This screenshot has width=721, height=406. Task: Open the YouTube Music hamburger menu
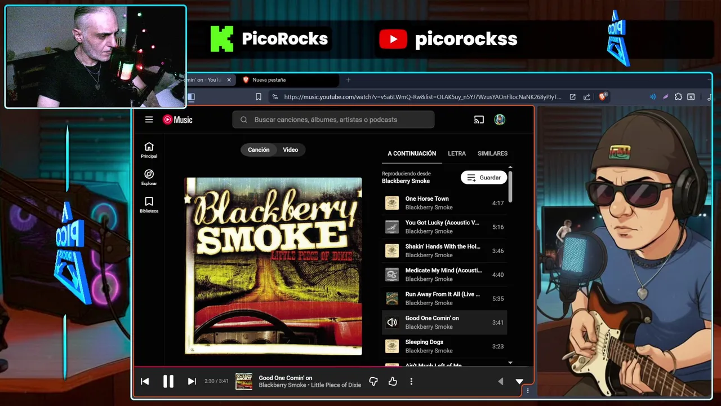point(149,120)
